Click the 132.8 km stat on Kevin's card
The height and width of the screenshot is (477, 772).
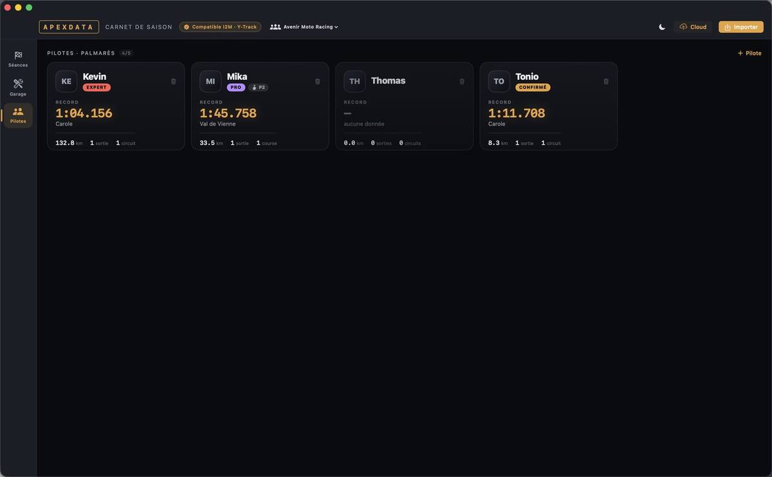69,143
